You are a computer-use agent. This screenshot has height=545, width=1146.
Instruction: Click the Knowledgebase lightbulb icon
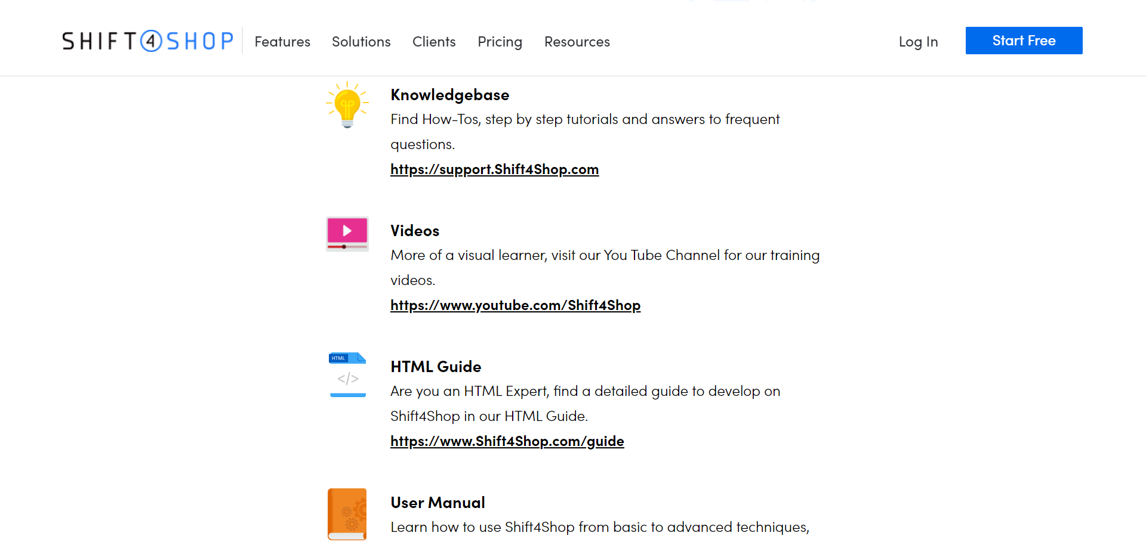tap(347, 105)
